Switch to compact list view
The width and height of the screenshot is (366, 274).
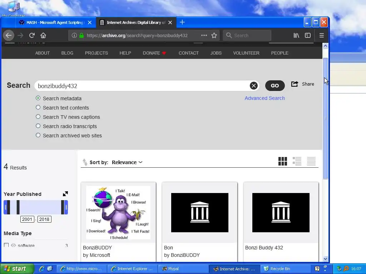pos(311,161)
